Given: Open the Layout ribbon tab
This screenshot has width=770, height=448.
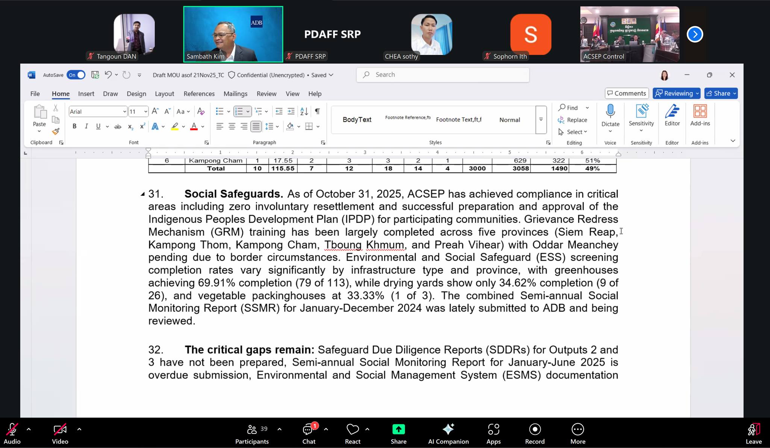Looking at the screenshot, I should [x=164, y=94].
